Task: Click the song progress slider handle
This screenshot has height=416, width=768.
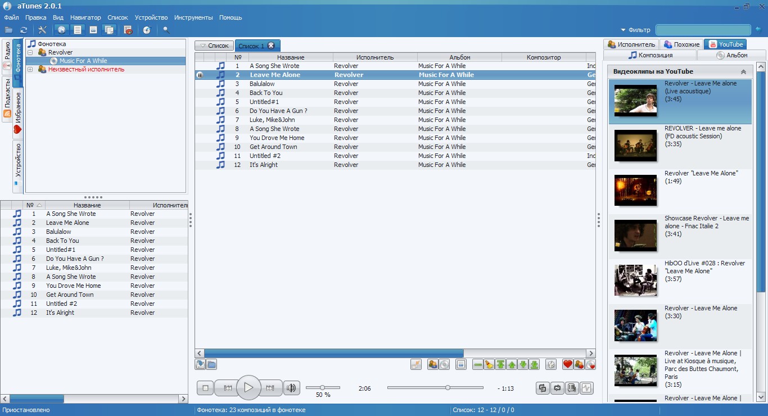Action: (448, 387)
